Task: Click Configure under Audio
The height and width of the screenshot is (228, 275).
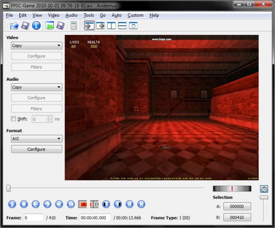Action: click(x=37, y=97)
